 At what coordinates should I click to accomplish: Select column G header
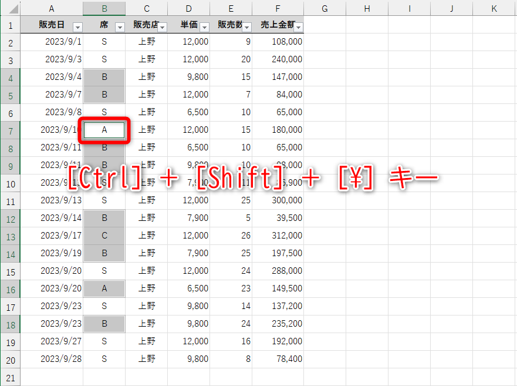click(x=325, y=9)
